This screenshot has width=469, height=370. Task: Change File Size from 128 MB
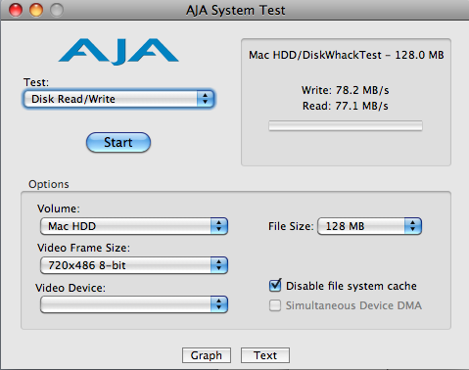[x=369, y=226]
